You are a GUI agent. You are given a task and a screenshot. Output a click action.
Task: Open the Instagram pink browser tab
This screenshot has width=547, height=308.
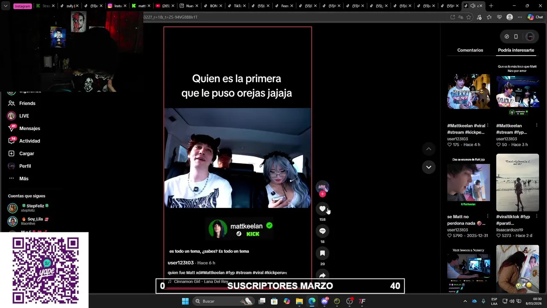coord(22,6)
